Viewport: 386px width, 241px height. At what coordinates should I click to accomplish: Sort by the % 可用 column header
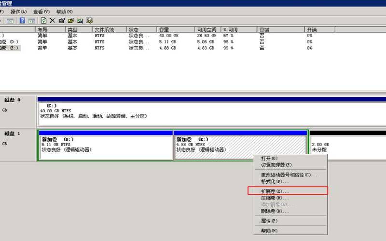pyautogui.click(x=239, y=29)
